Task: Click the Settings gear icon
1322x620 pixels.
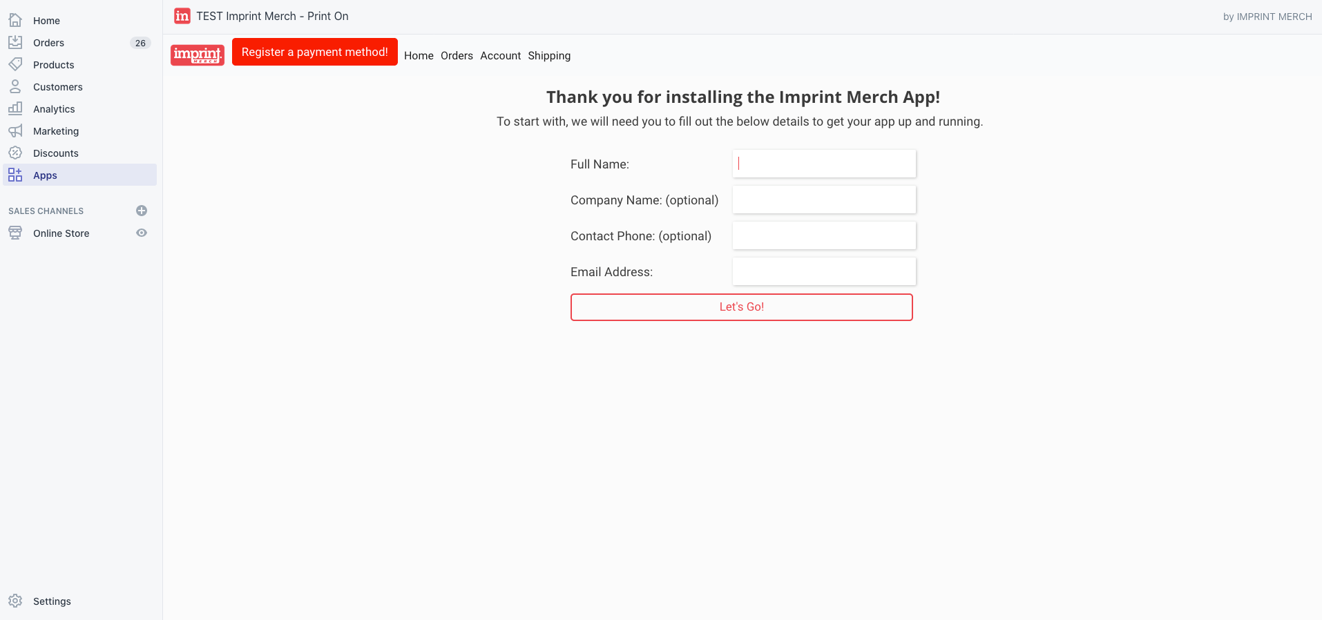Action: [15, 601]
